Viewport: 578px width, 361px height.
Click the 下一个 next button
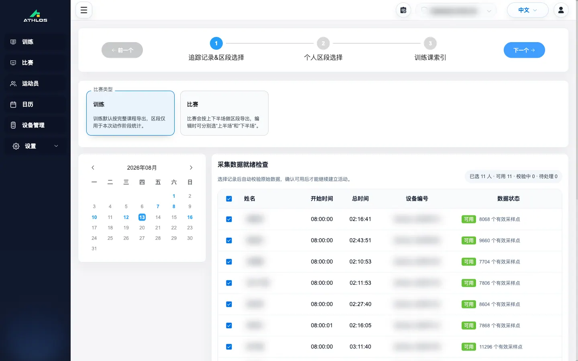point(524,50)
